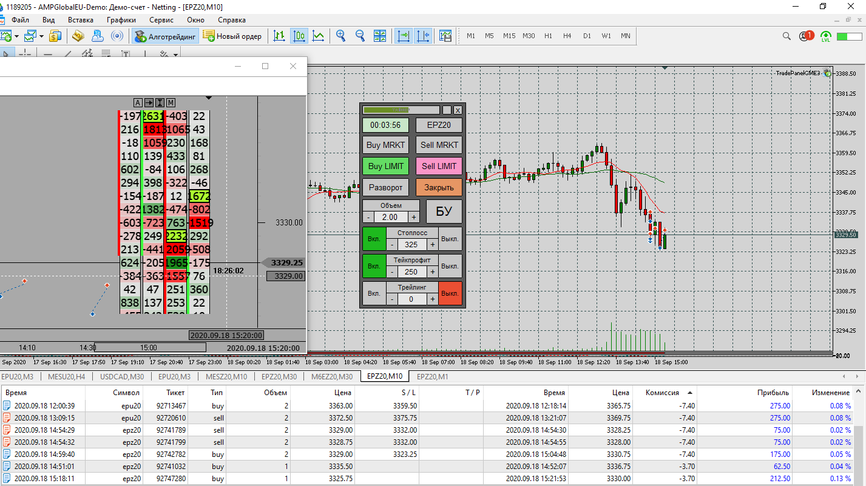Open the Вид menu
Image resolution: width=866 pixels, height=486 pixels.
coord(49,20)
